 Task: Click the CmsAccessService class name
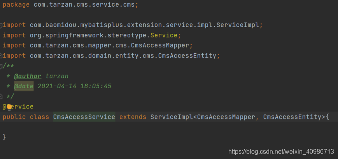[x=84, y=117]
